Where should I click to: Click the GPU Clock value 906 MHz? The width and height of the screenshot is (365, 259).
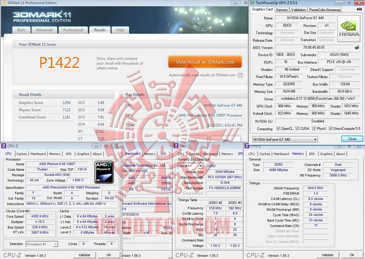click(x=284, y=106)
